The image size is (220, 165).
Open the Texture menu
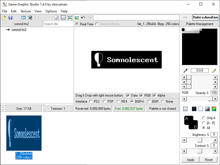tap(26, 11)
